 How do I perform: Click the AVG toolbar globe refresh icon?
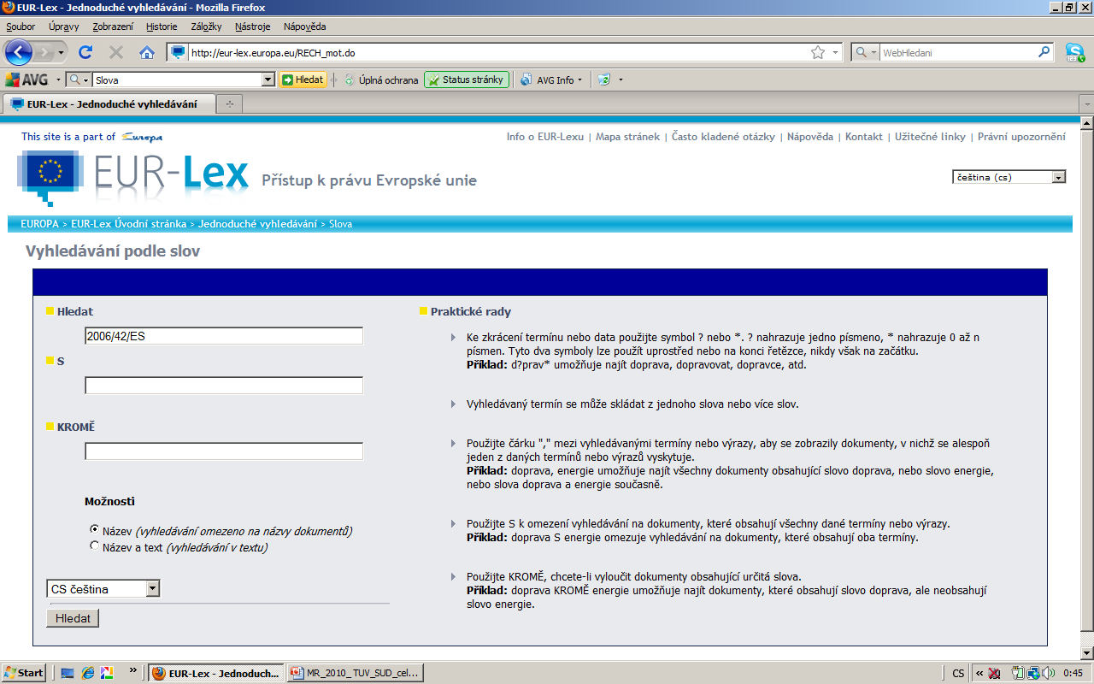tap(604, 80)
